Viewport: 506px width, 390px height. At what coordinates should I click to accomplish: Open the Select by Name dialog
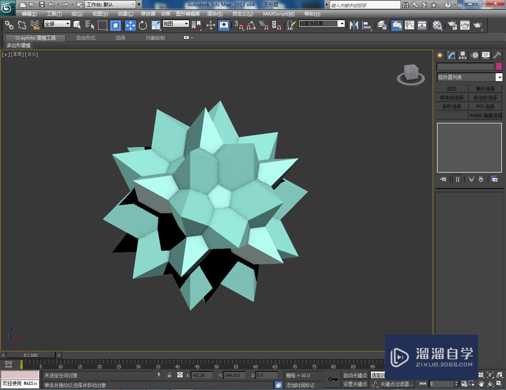[90, 25]
